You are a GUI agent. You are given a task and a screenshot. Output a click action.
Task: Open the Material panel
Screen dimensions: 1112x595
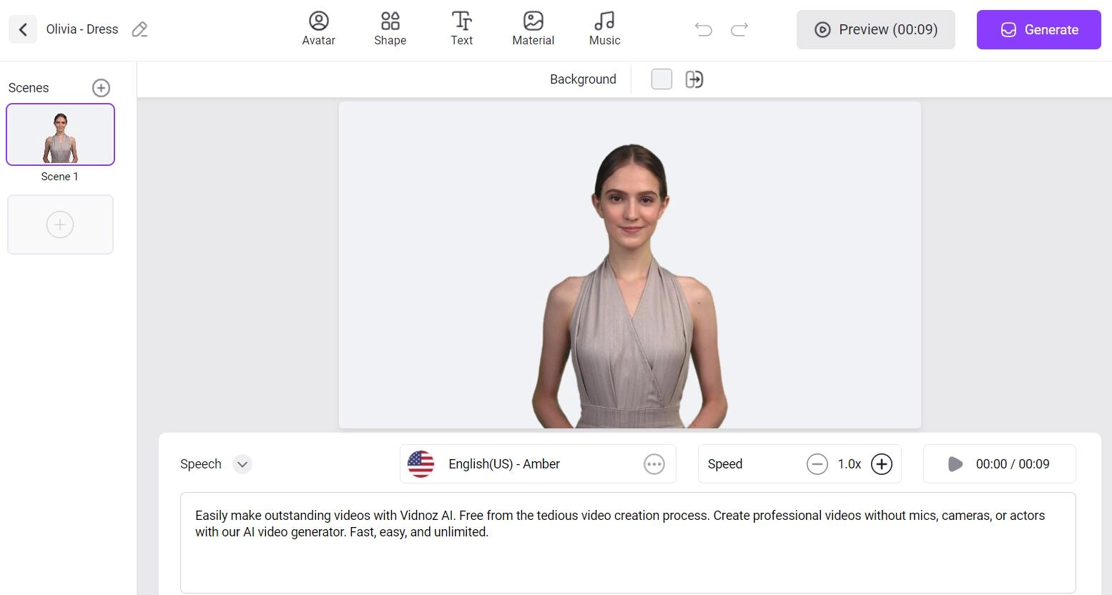coord(533,29)
